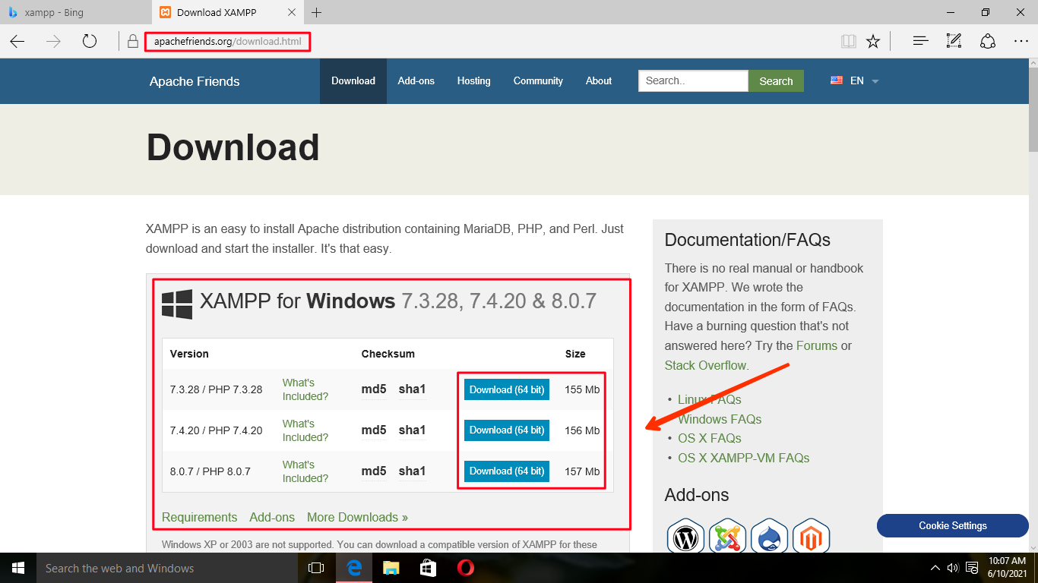Viewport: 1038px width, 583px height.
Task: Open the About nav menu item
Action: (x=599, y=80)
